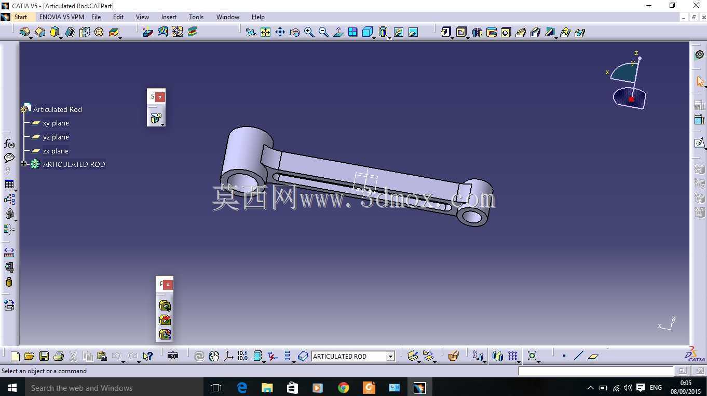
Task: Click the Axis System icon
Action: coord(228,356)
